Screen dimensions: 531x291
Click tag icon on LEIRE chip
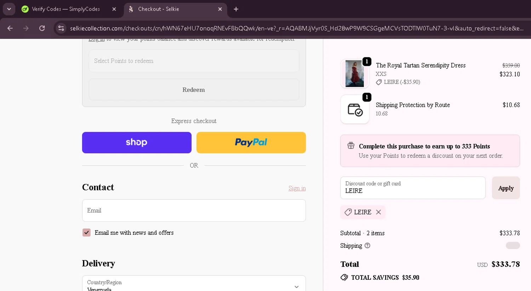tap(348, 212)
